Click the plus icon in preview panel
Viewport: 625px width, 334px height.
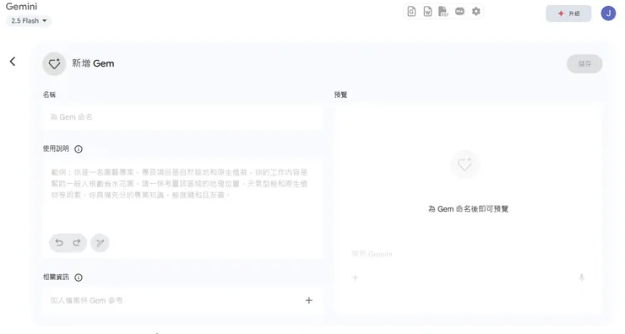point(355,277)
